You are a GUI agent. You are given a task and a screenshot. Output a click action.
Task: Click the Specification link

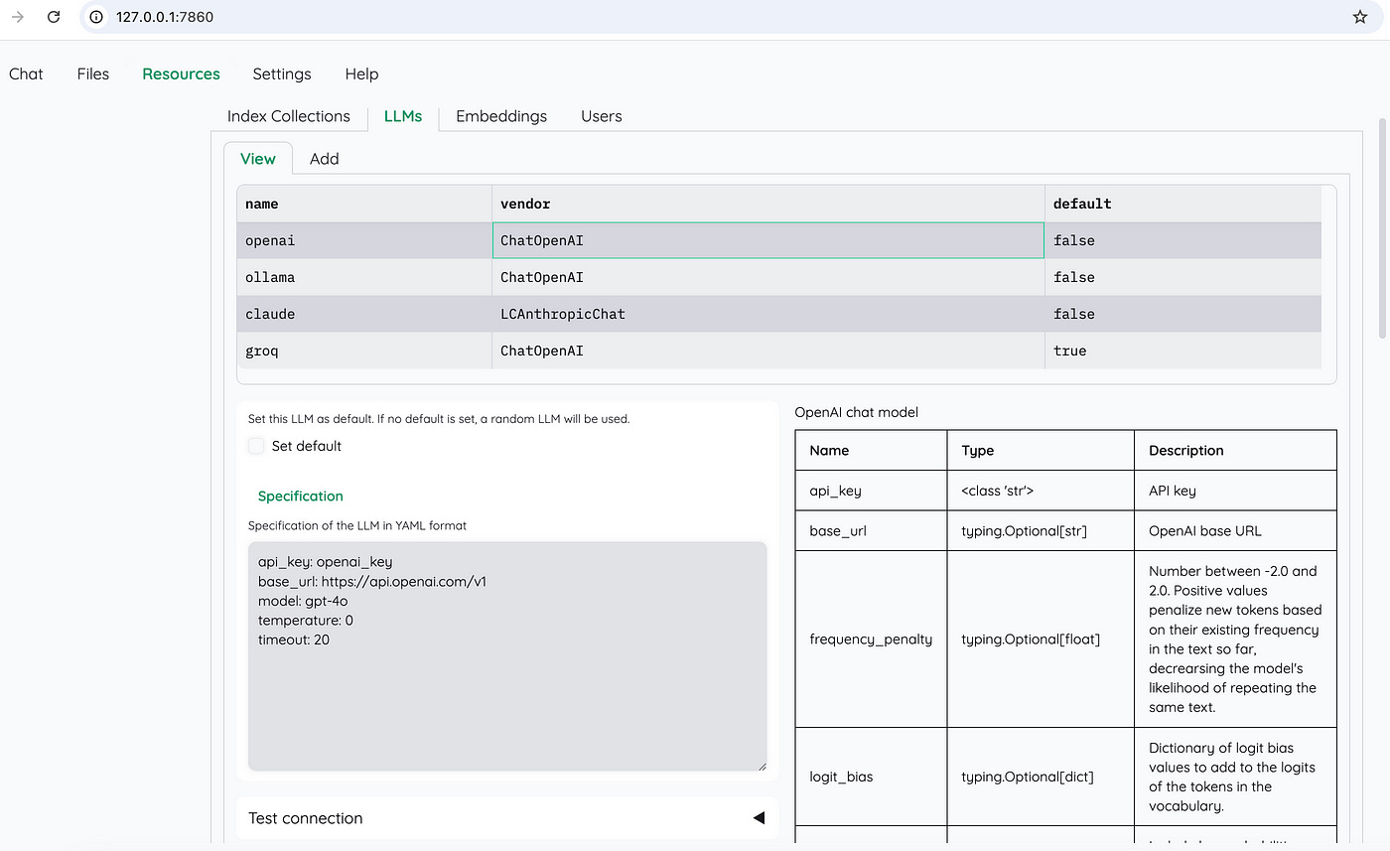(x=300, y=496)
